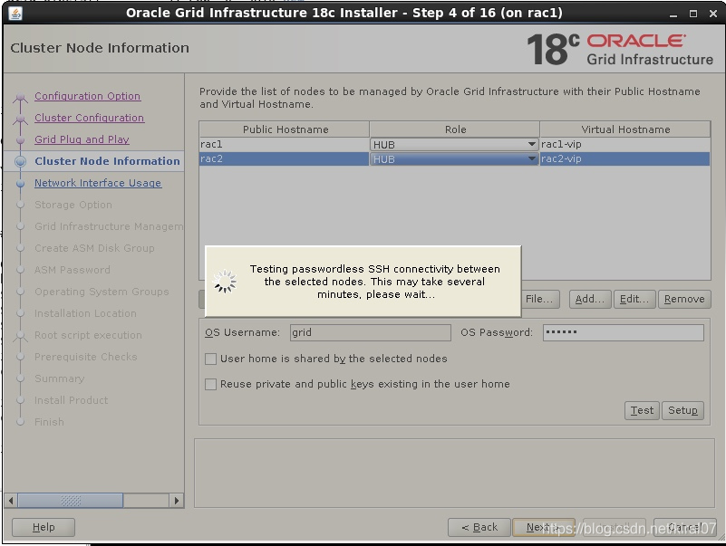Click the Virtual Hostname column header
The width and height of the screenshot is (726, 546).
pyautogui.click(x=625, y=129)
